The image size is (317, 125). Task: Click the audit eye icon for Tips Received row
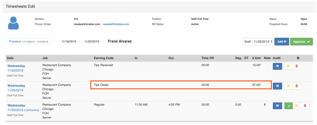click(277, 66)
